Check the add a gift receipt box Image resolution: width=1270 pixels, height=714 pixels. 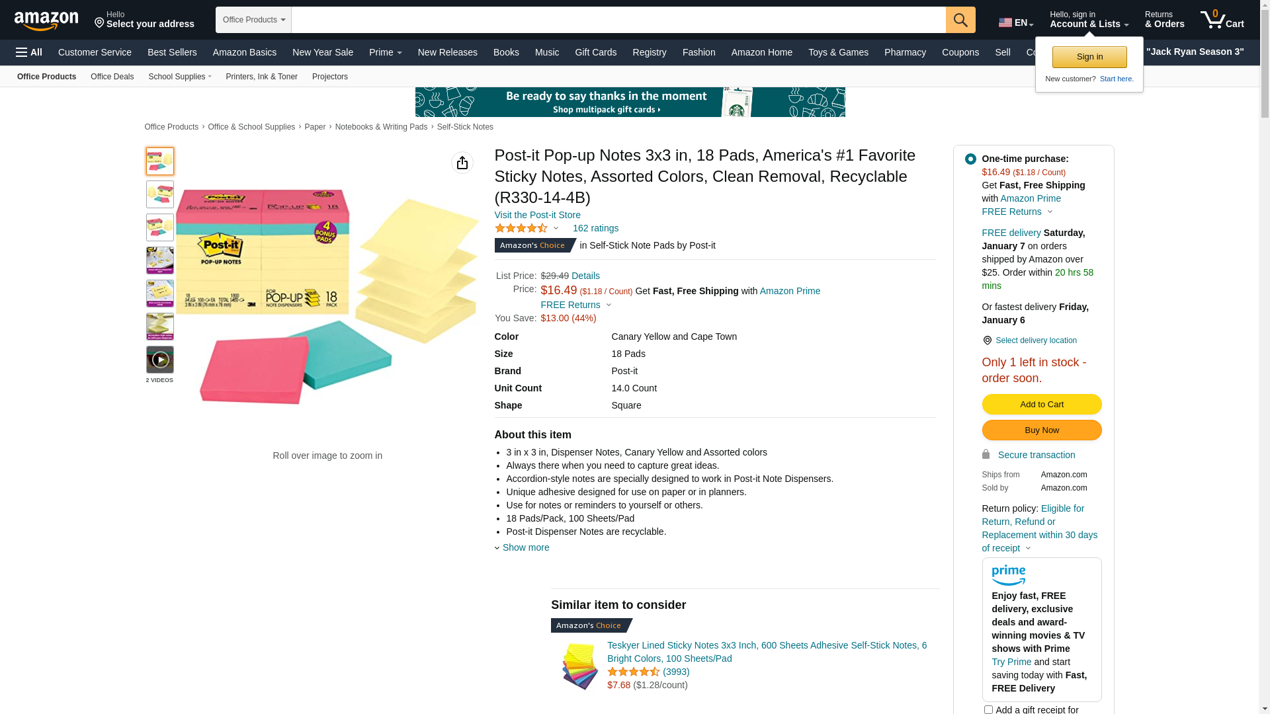click(988, 709)
